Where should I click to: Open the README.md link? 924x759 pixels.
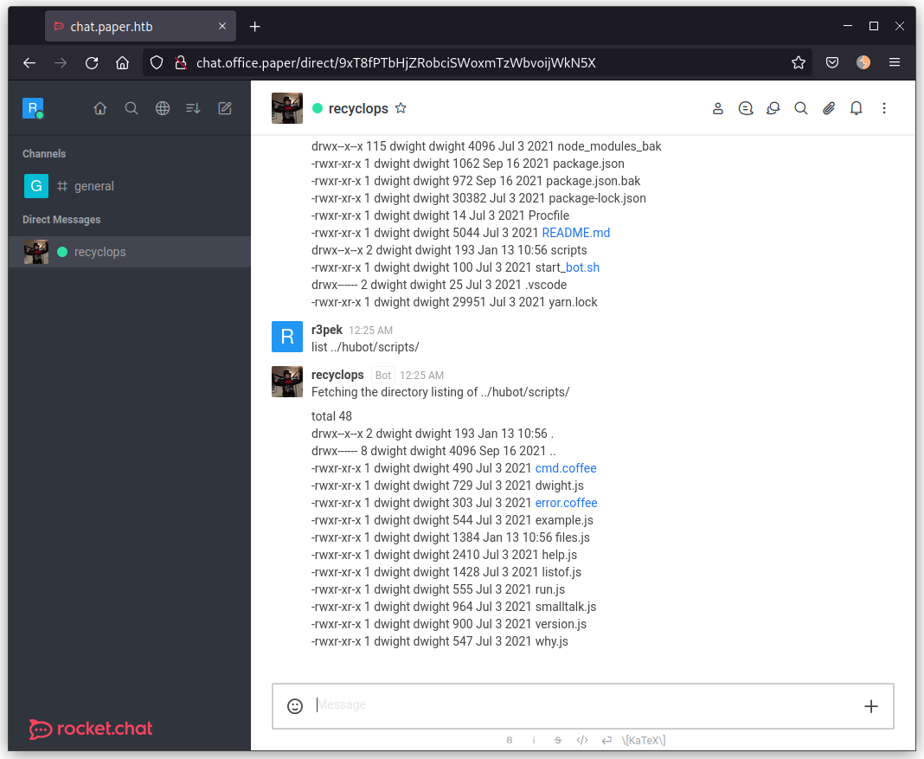[575, 232]
